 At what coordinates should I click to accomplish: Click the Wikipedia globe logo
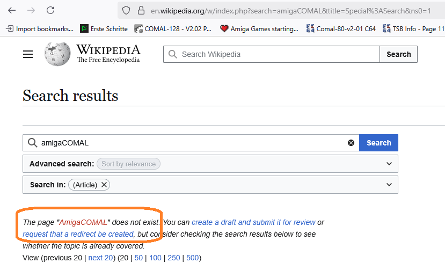click(x=57, y=54)
